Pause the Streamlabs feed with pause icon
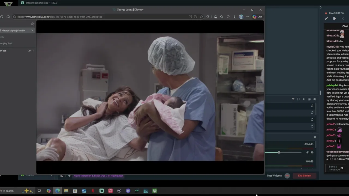 click(x=298, y=99)
